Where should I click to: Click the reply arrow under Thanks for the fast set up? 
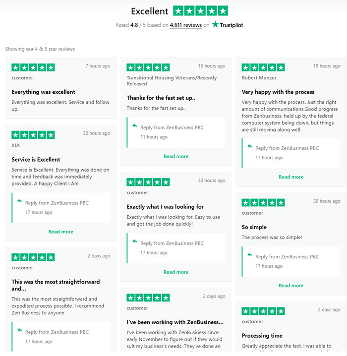pyautogui.click(x=135, y=125)
